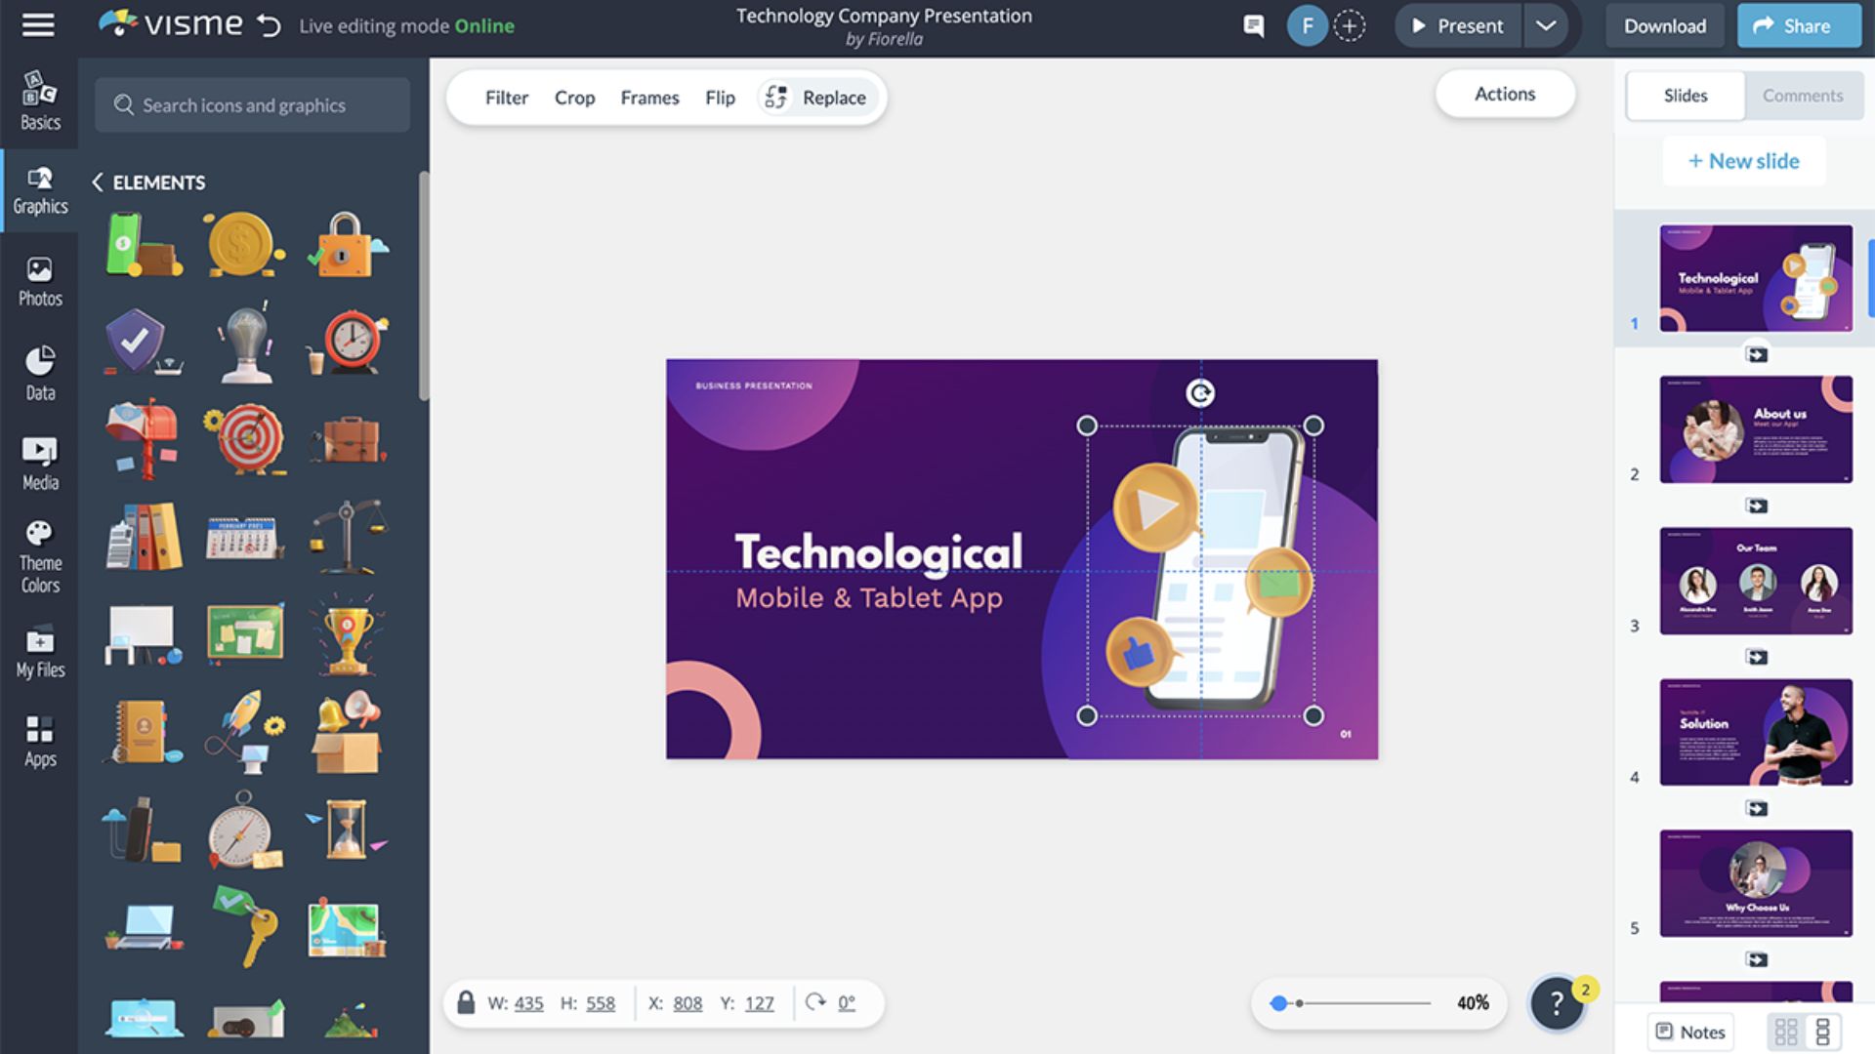
Task: Select slide 3 Our Team thumbnail
Action: [x=1756, y=581]
